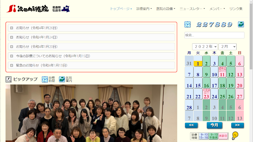The height and width of the screenshot is (142, 253).
Task: Click 今月 current month button
Action: (214, 125)
